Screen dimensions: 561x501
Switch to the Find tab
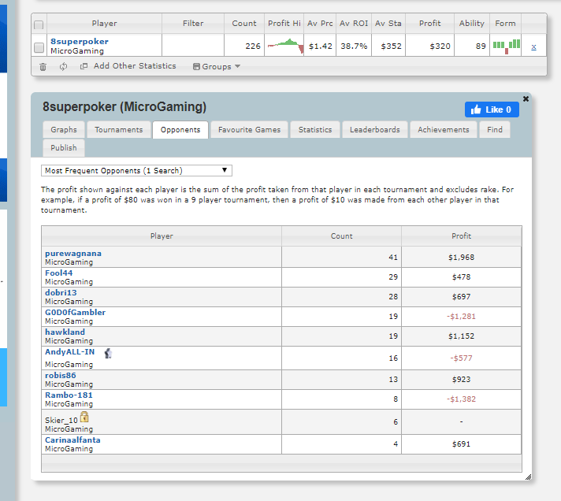(495, 130)
